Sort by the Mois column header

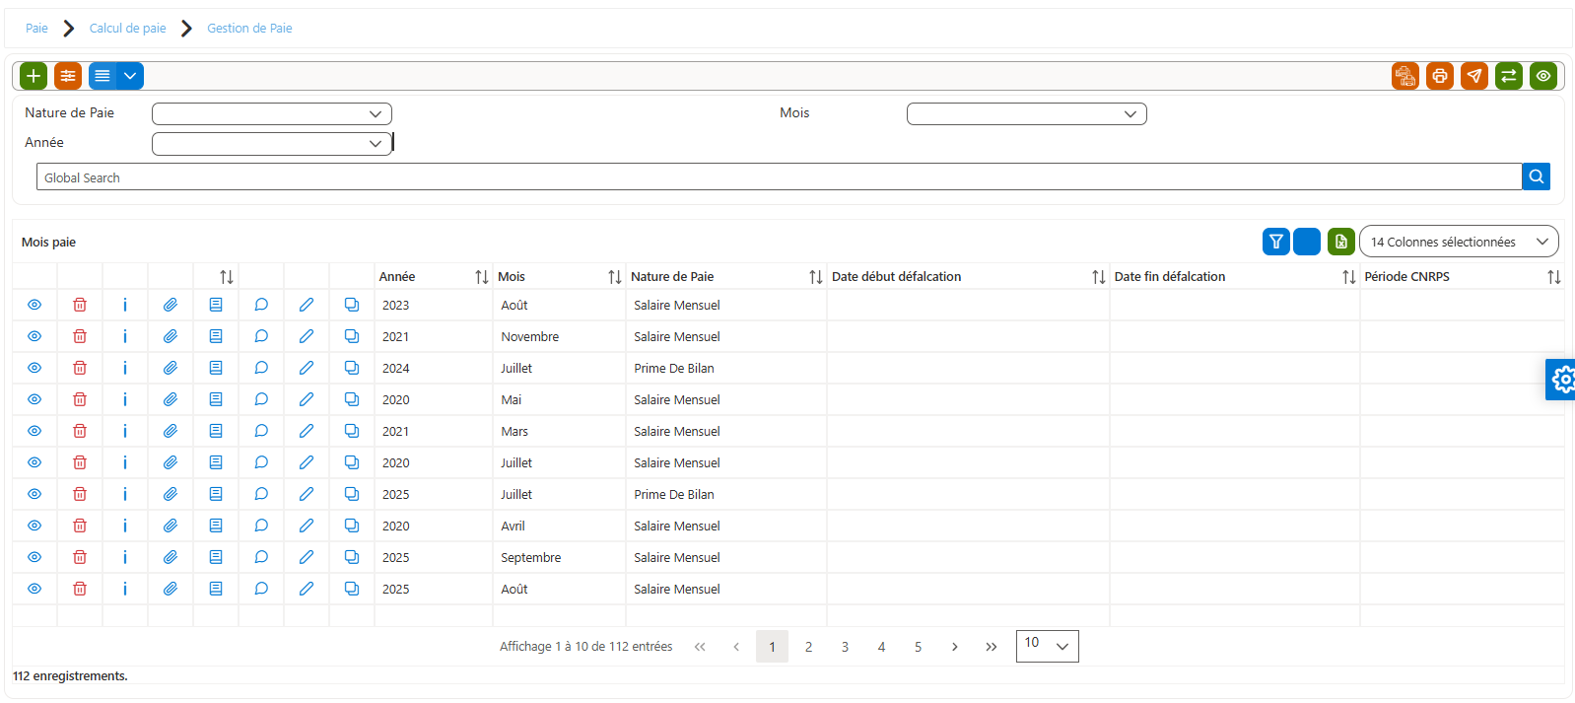[x=559, y=277]
